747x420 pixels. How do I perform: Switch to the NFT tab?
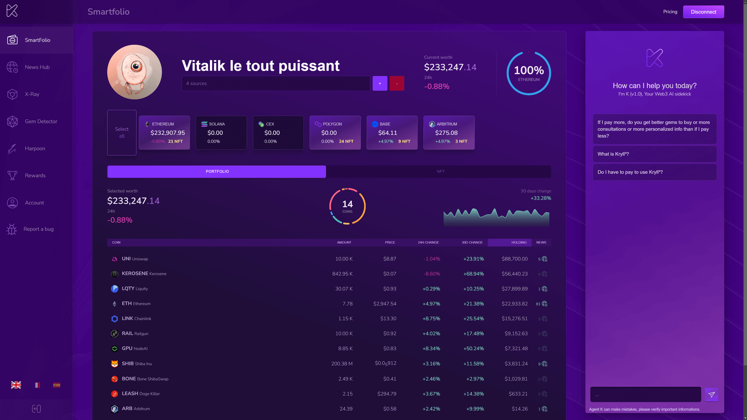[x=440, y=171]
